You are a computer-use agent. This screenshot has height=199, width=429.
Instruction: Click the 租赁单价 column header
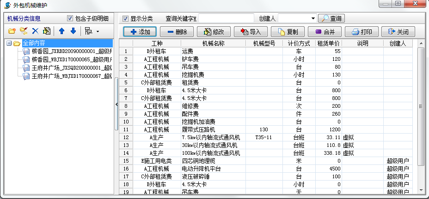click(329, 44)
